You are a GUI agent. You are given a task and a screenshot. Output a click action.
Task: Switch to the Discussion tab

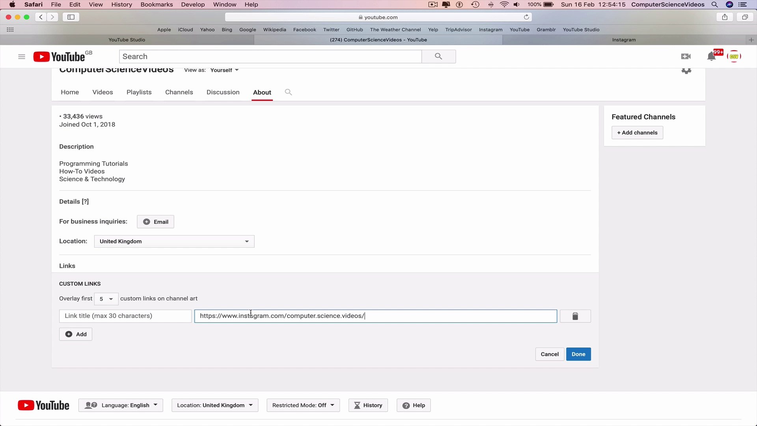(223, 92)
